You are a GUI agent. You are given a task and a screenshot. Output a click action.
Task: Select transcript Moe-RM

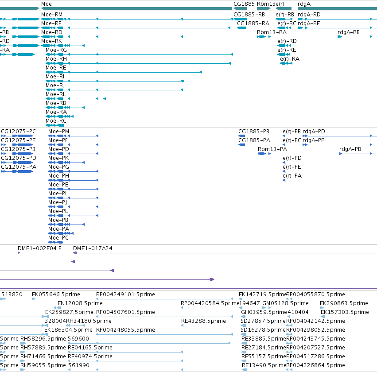point(52,15)
